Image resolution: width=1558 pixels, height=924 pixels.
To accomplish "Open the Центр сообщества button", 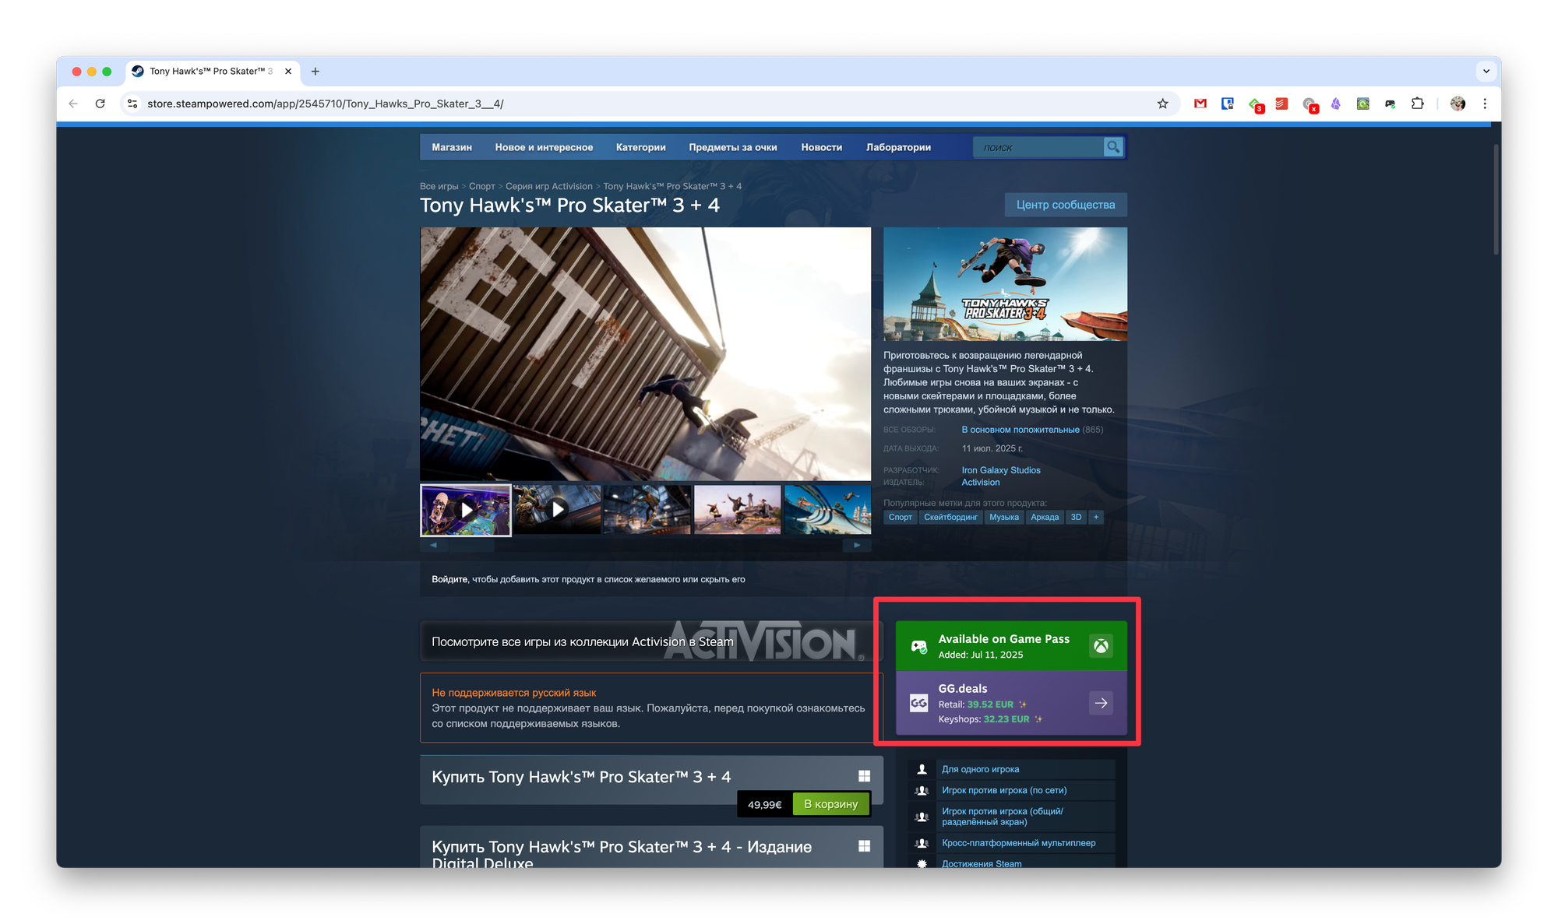I will (1065, 205).
